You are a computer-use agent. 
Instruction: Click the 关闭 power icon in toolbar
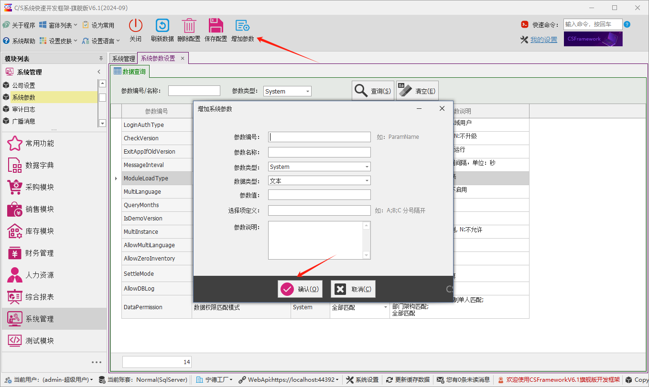136,25
